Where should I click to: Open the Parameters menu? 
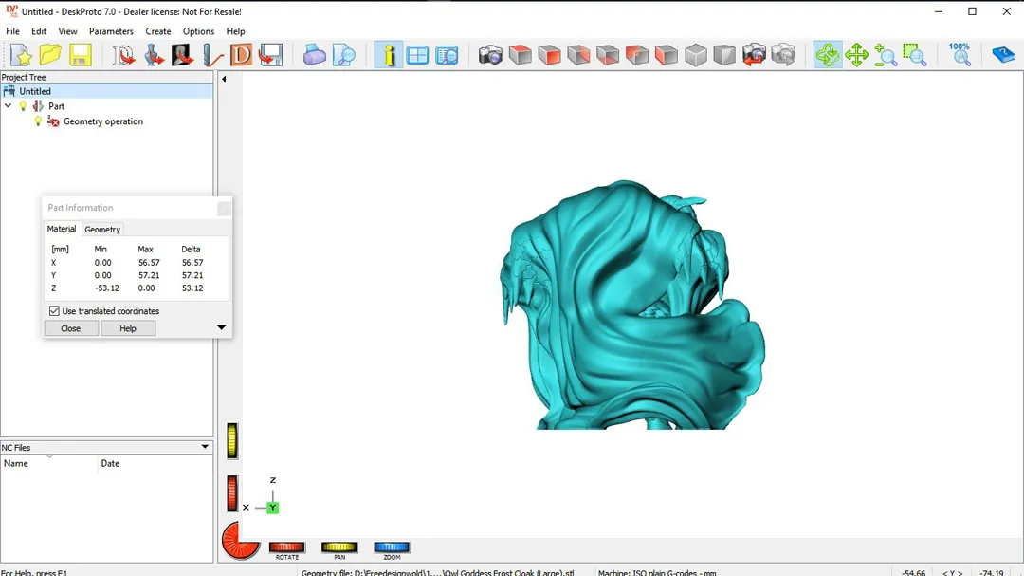click(x=111, y=31)
